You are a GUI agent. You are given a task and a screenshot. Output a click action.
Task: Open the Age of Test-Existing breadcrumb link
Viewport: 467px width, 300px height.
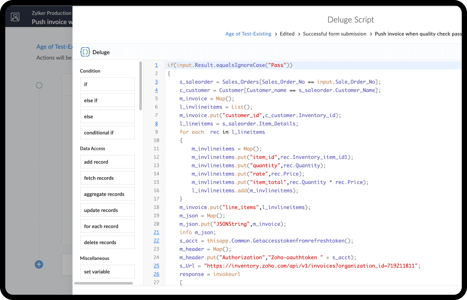248,34
